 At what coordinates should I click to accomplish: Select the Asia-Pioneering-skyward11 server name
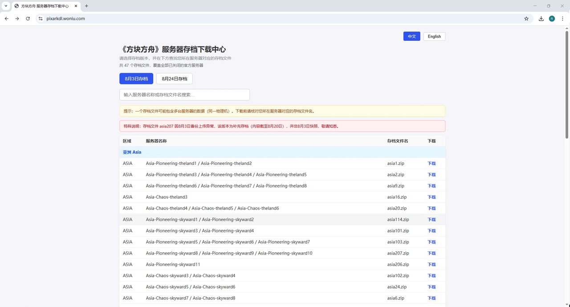(x=173, y=264)
